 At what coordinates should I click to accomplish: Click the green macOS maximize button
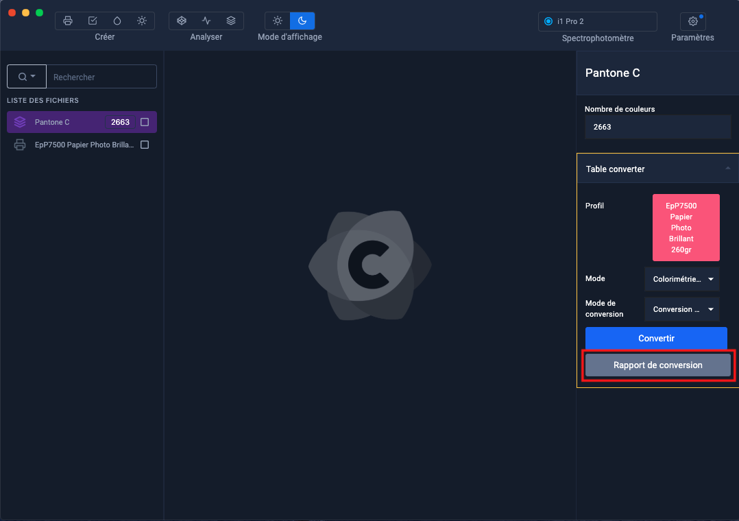(x=40, y=13)
